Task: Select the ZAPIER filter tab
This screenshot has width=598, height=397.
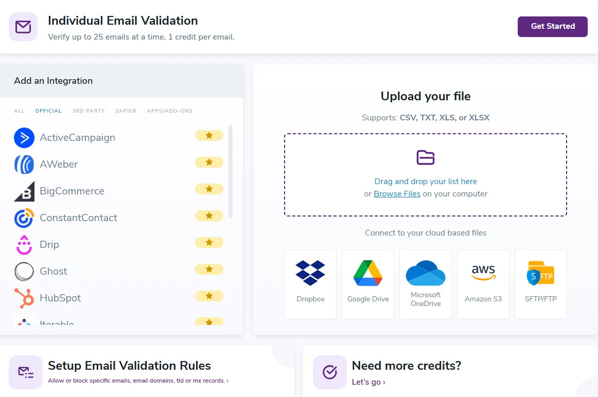Action: click(x=126, y=111)
